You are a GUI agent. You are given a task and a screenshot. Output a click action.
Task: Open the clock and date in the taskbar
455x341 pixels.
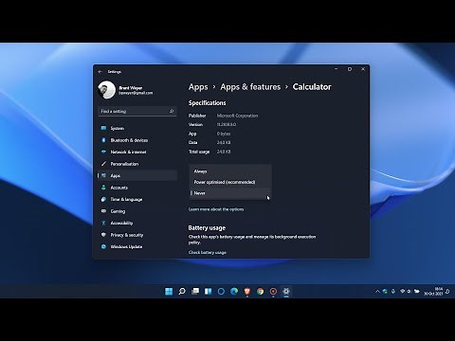tap(433, 291)
